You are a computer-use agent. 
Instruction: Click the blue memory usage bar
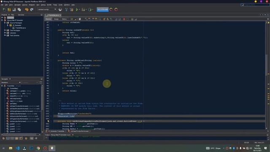(x=103, y=9)
